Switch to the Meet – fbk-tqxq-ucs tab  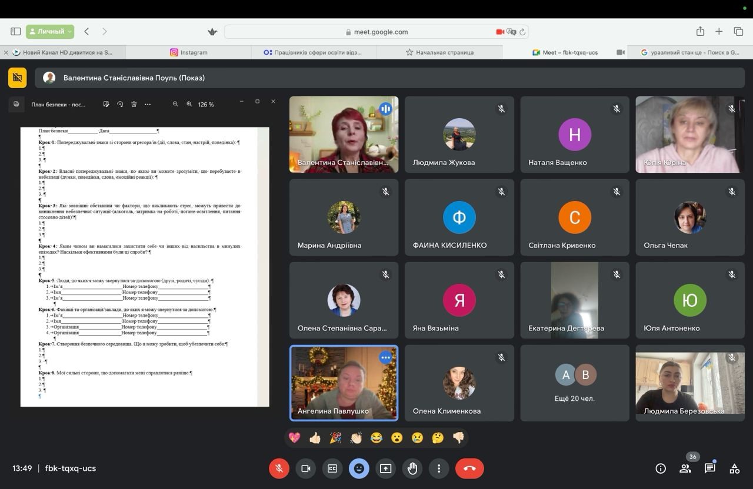point(565,52)
